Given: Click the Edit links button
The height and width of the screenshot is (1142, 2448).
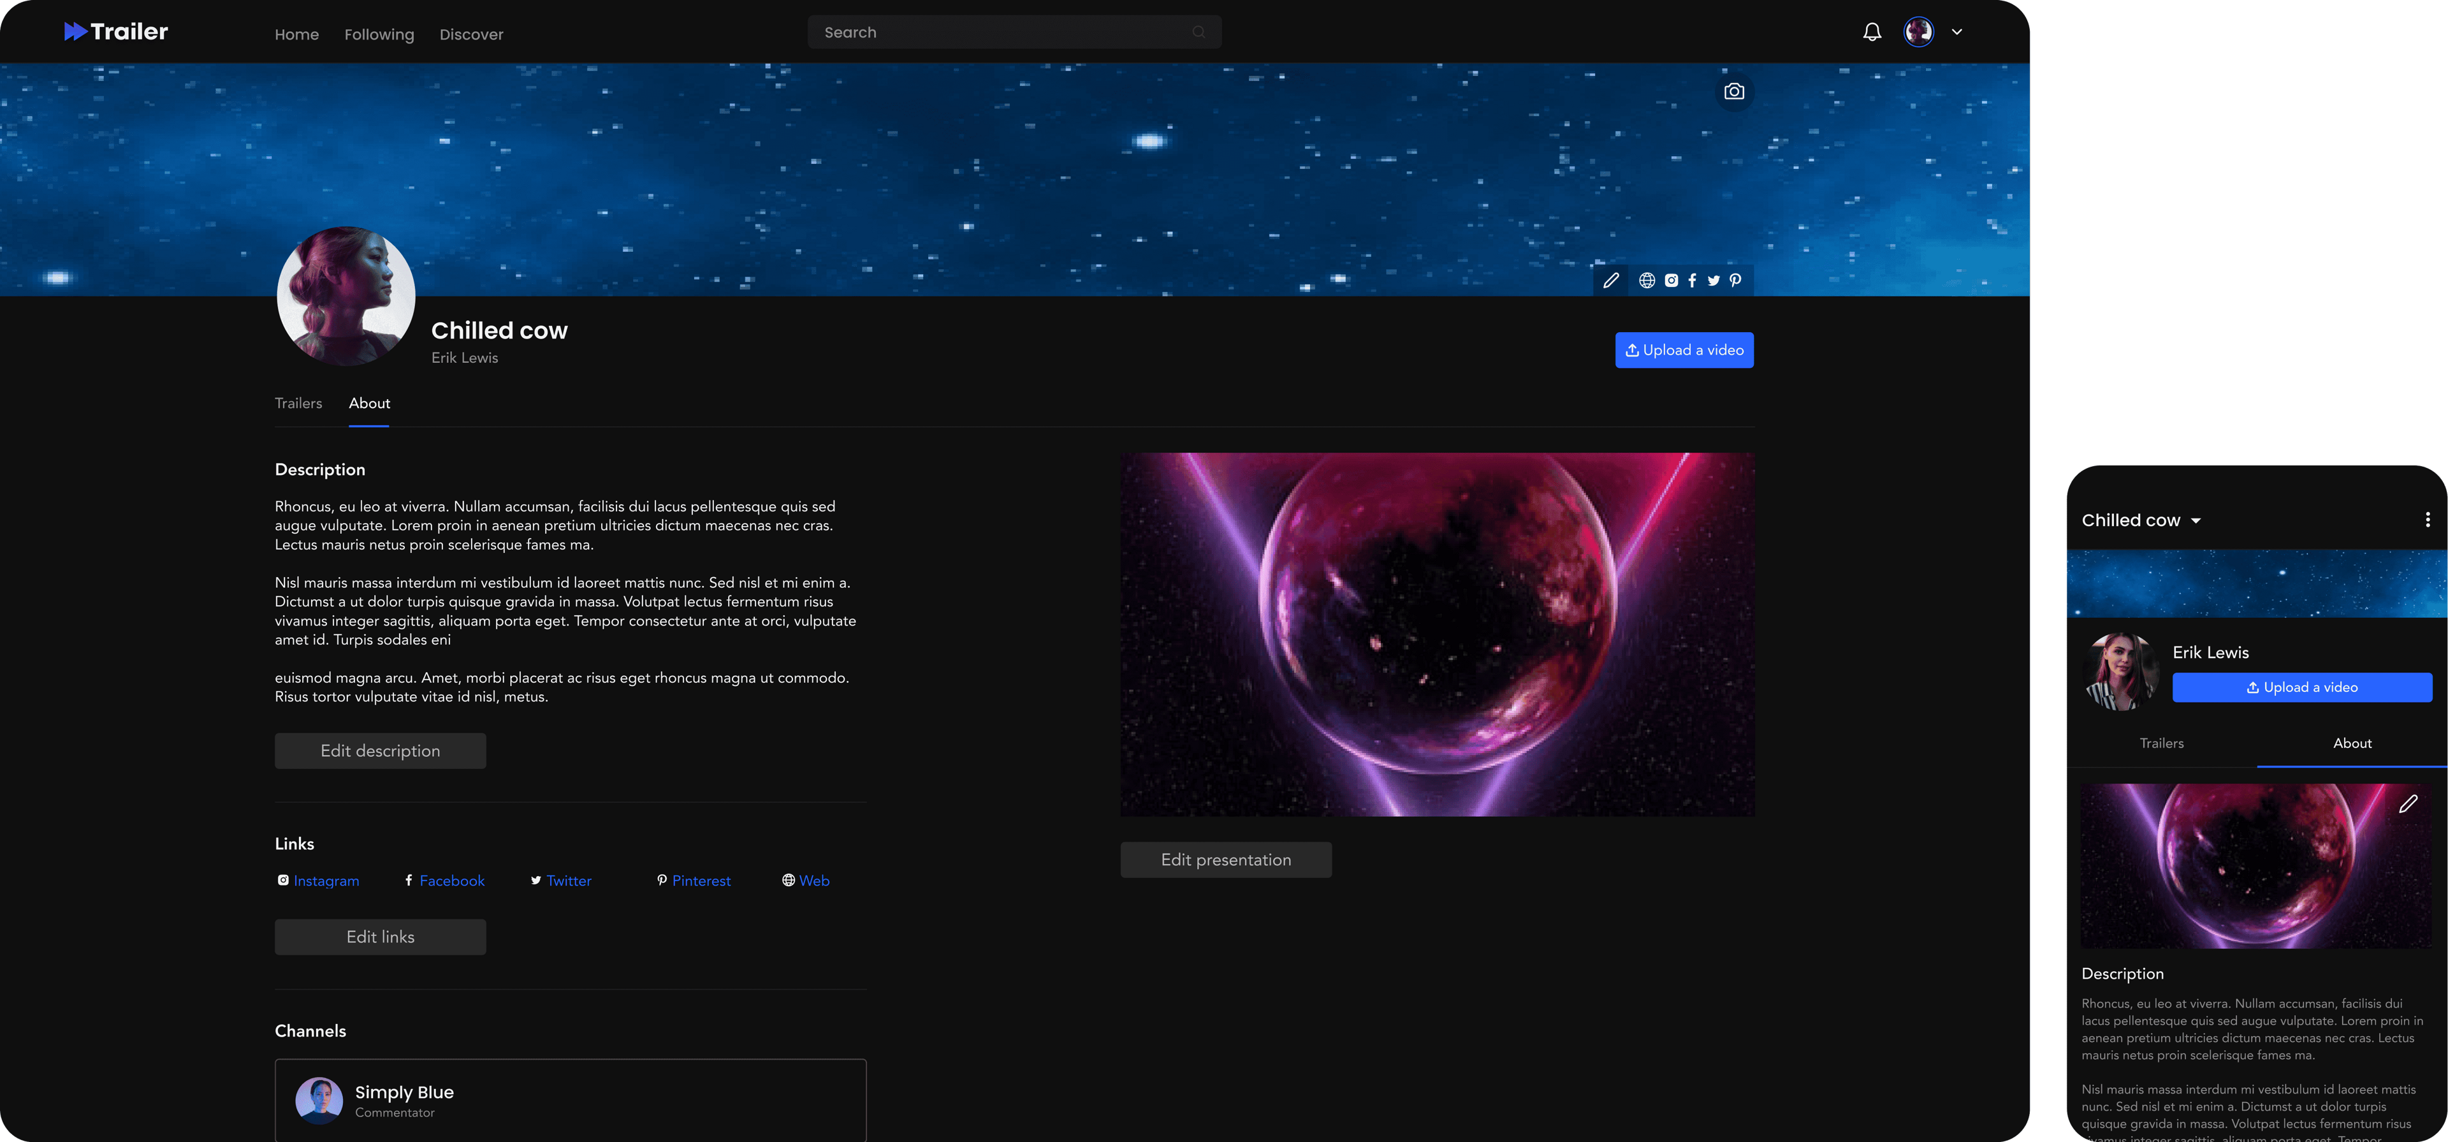Looking at the screenshot, I should click(x=380, y=937).
